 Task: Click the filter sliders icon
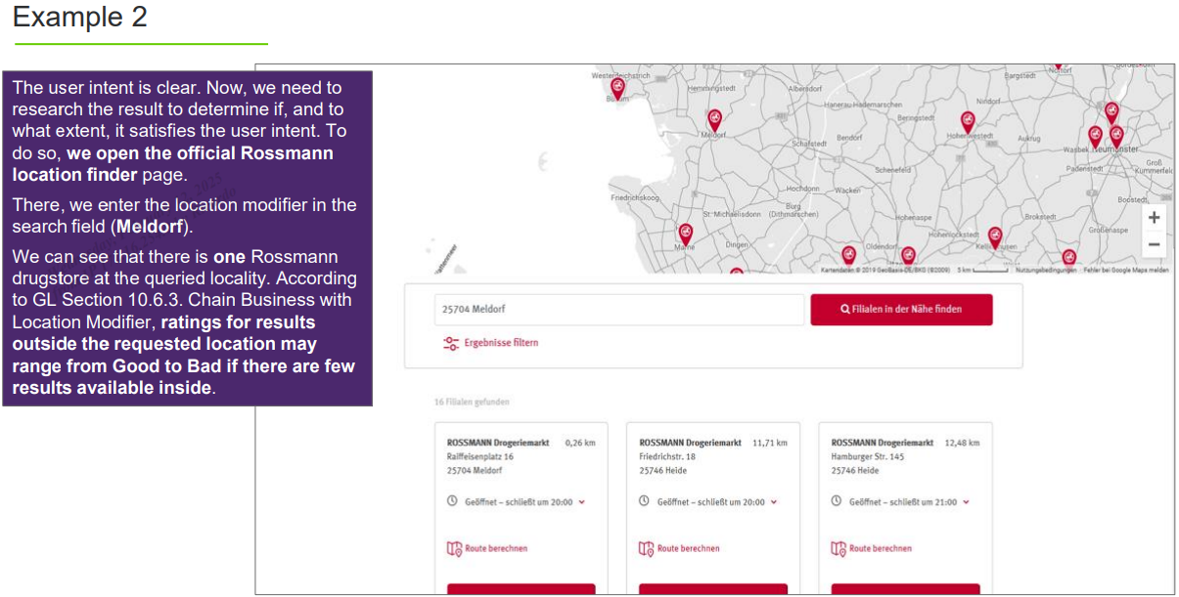(x=451, y=343)
